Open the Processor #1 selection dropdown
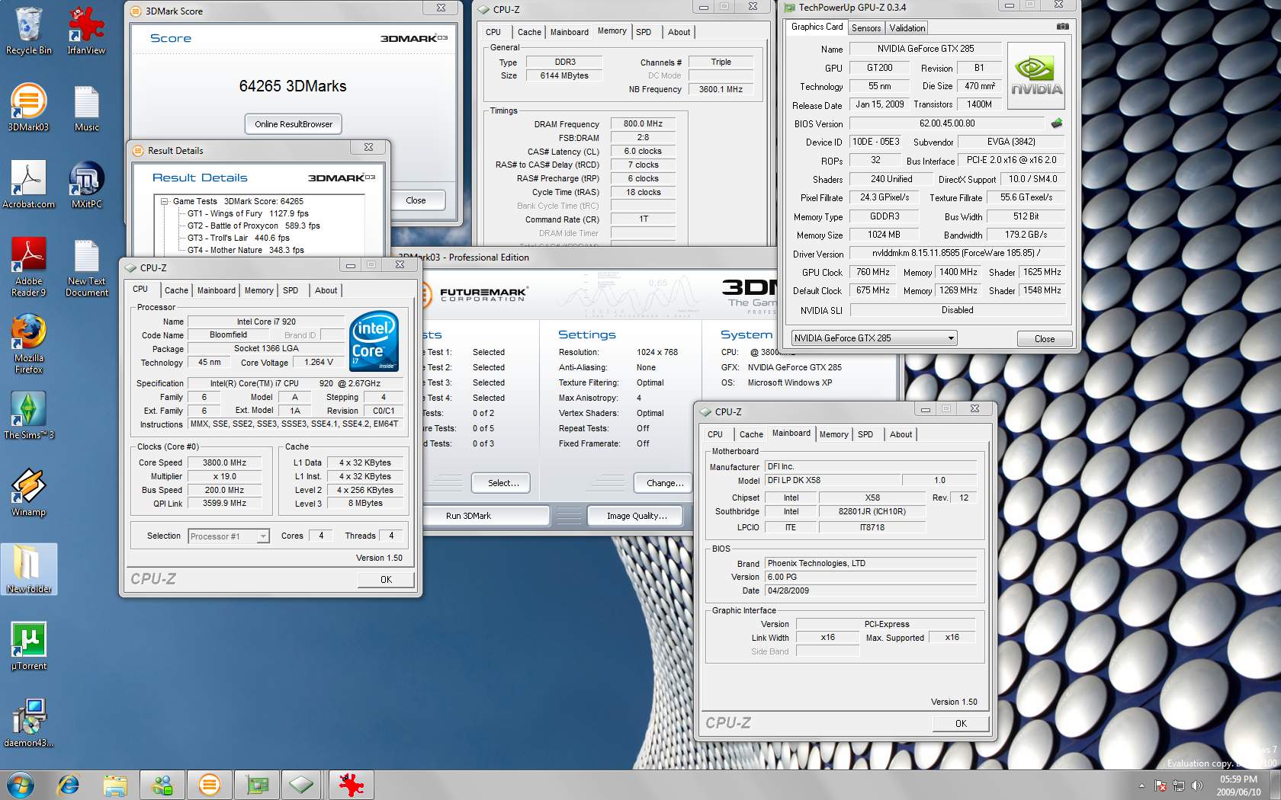This screenshot has width=1281, height=800. pos(229,536)
